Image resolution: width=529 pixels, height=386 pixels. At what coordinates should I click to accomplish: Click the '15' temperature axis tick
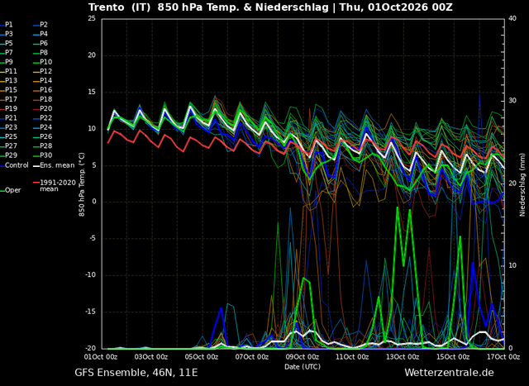(92, 92)
